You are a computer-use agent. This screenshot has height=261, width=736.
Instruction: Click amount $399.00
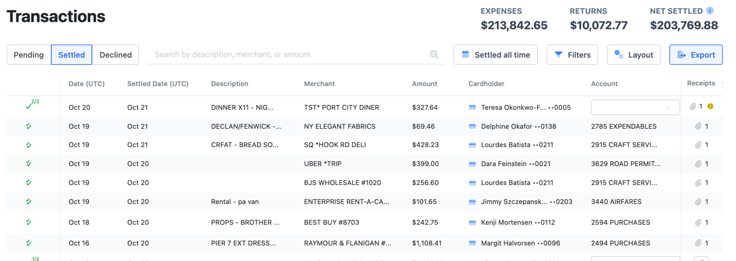click(x=426, y=164)
